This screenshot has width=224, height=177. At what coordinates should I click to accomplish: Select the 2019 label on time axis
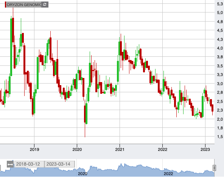[34, 149]
